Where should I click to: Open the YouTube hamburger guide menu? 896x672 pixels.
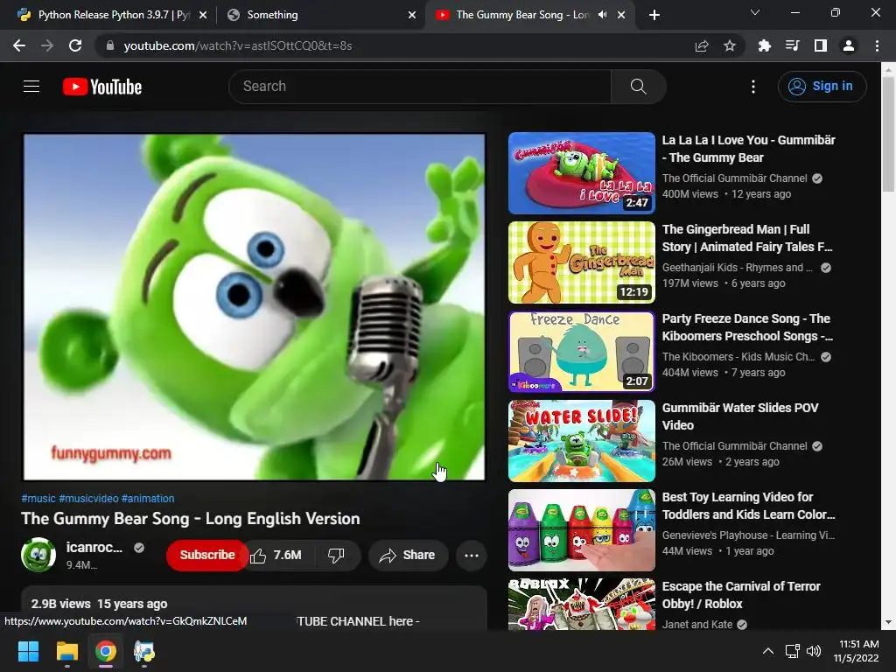point(31,87)
